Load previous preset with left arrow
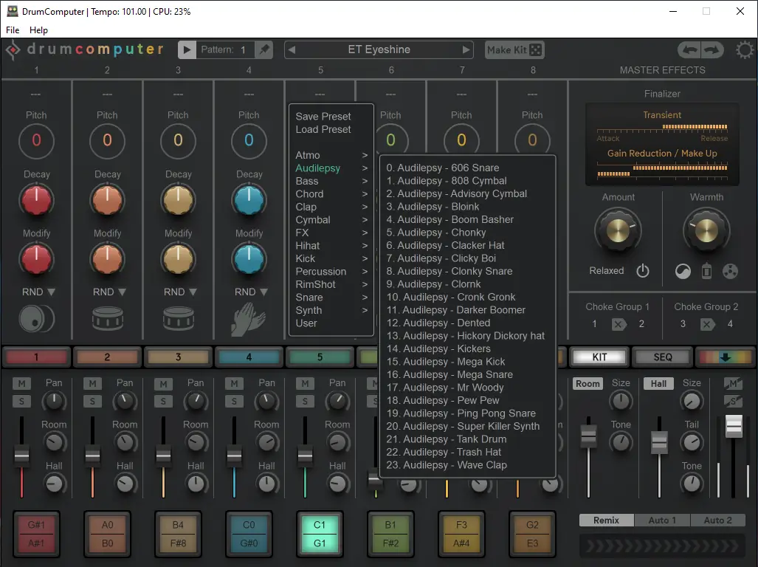Image resolution: width=758 pixels, height=567 pixels. (292, 49)
